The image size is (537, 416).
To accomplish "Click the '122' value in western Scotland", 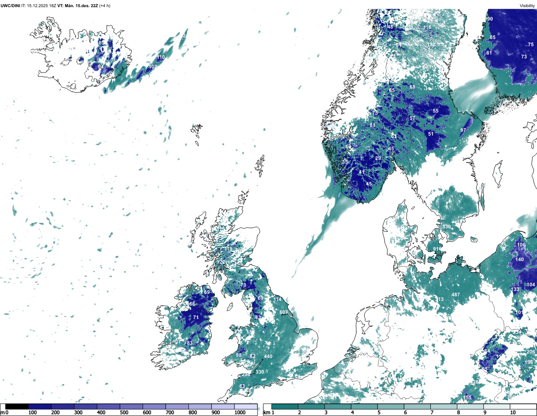I will pyautogui.click(x=221, y=262).
